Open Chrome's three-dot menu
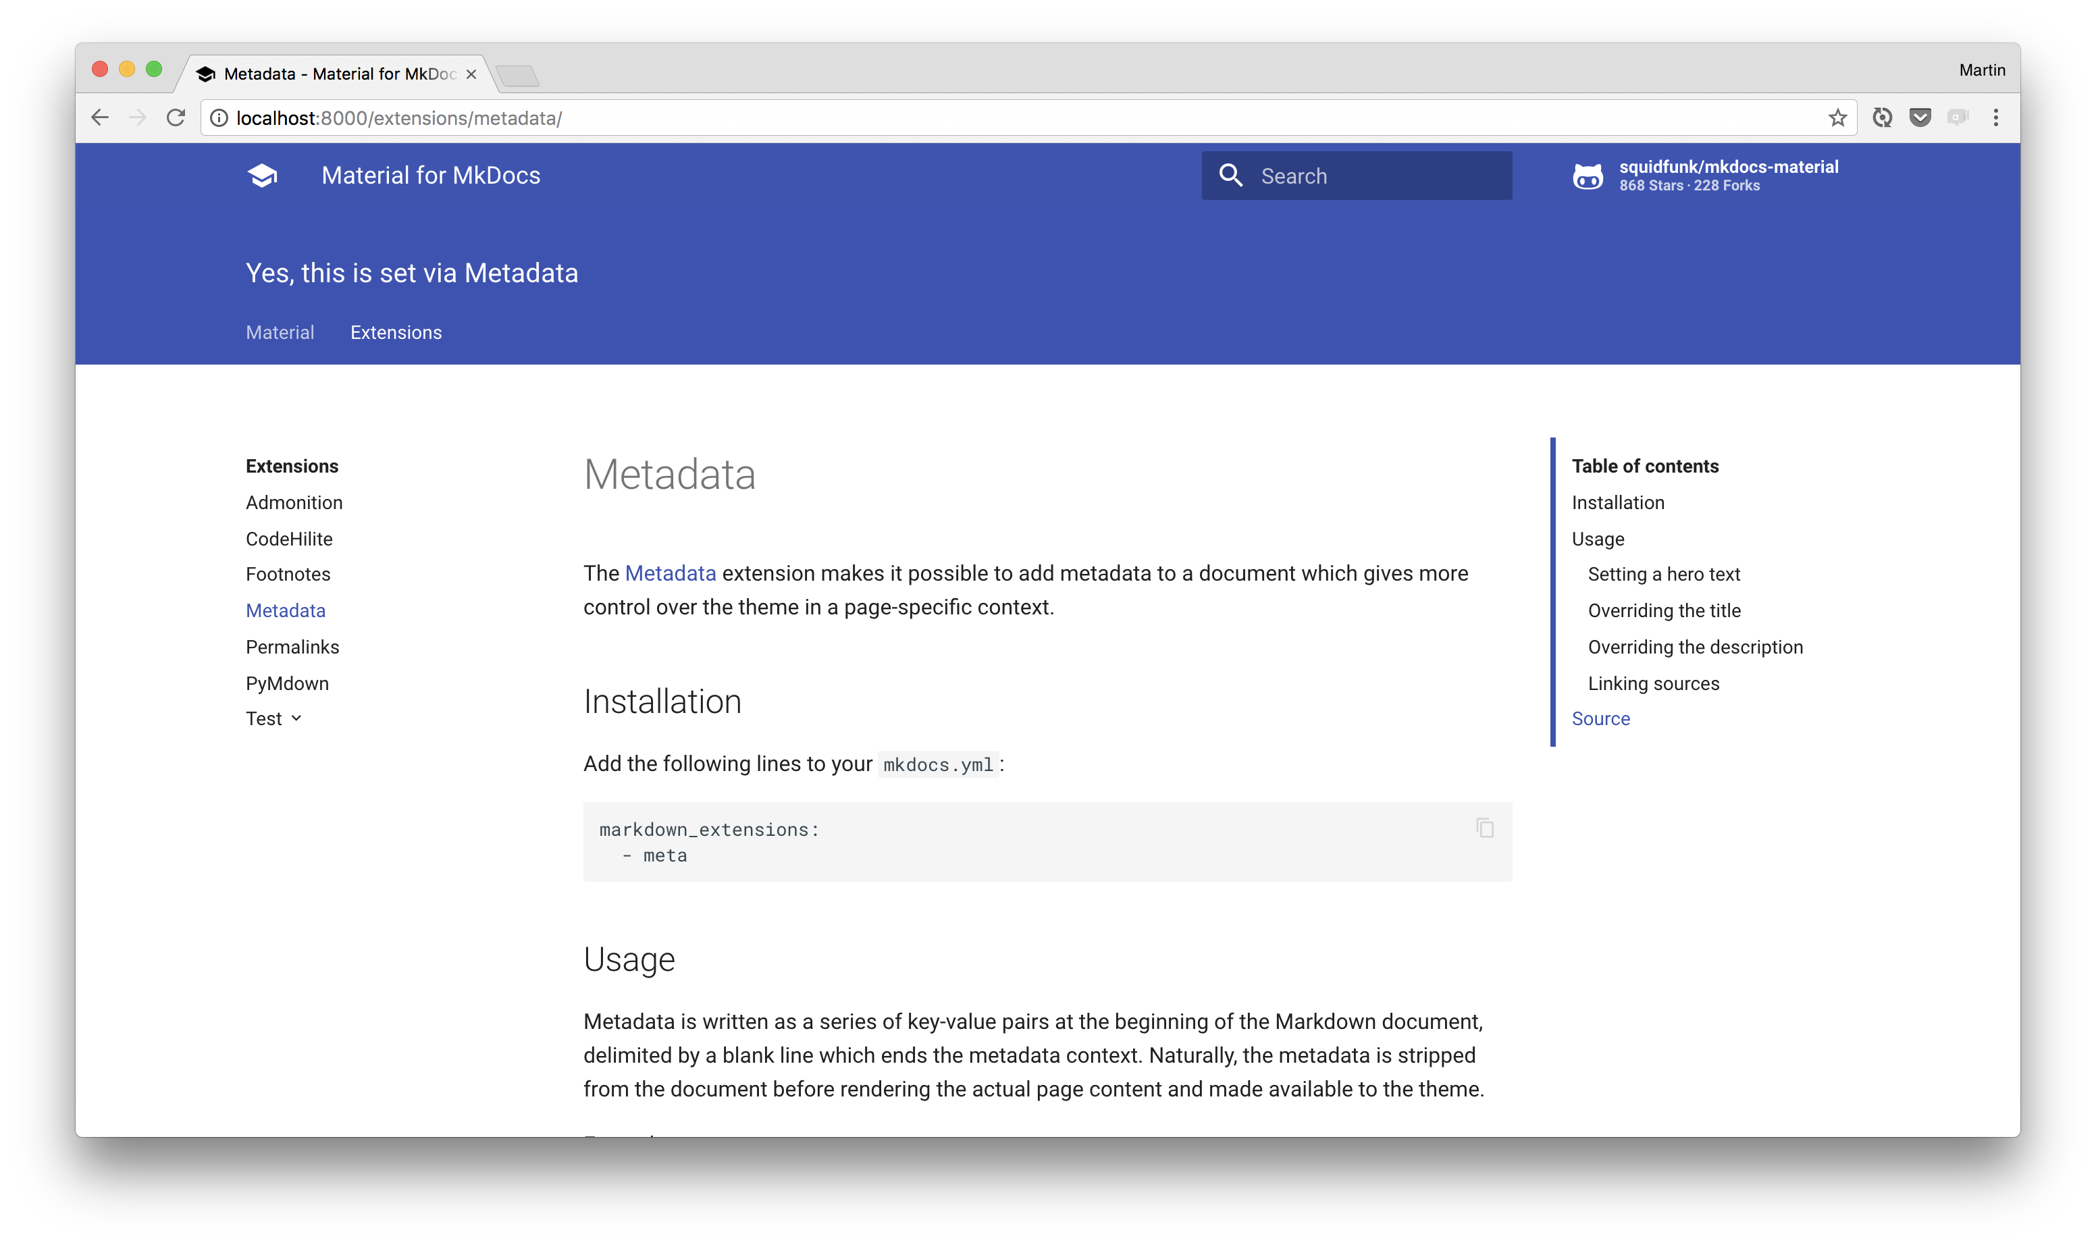 click(x=1995, y=118)
